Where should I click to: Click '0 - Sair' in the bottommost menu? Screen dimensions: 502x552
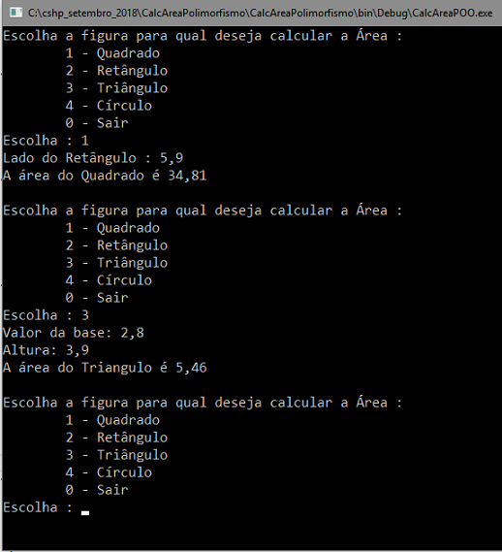coord(97,490)
